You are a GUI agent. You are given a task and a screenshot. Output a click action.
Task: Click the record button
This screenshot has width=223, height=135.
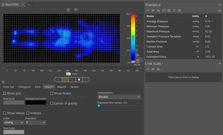(x=65, y=79)
